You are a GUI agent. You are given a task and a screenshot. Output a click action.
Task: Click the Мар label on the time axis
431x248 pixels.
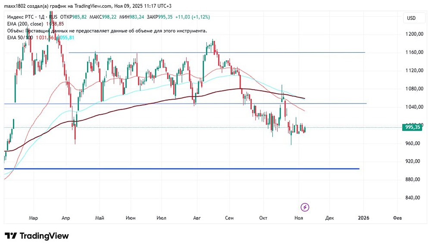coord(34,218)
